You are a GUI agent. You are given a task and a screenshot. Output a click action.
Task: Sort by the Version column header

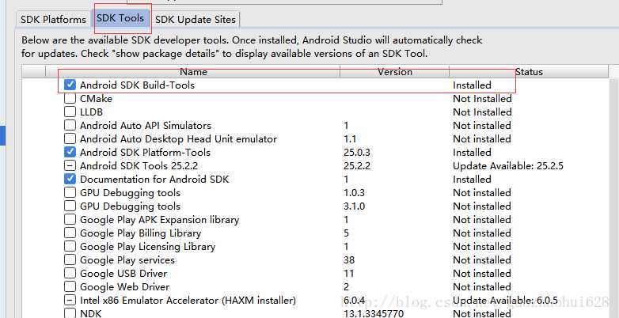pos(395,72)
